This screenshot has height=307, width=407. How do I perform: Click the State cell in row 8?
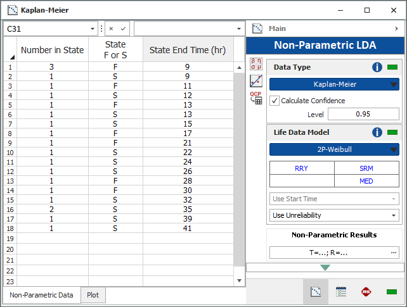point(115,134)
